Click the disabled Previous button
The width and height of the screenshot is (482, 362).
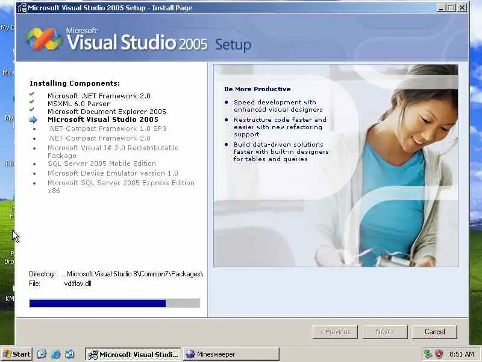tap(335, 332)
